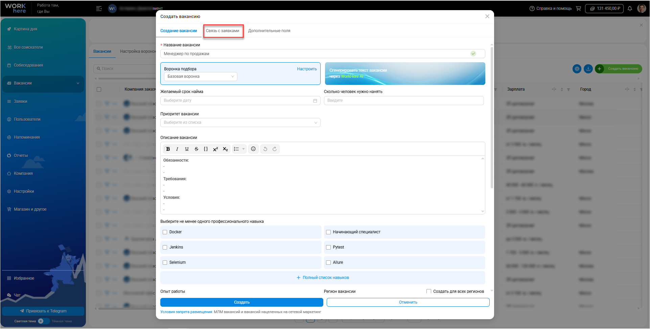This screenshot has width=650, height=329.
Task: Tick 'Создать для всех регионов' checkbox
Action: pyautogui.click(x=429, y=291)
